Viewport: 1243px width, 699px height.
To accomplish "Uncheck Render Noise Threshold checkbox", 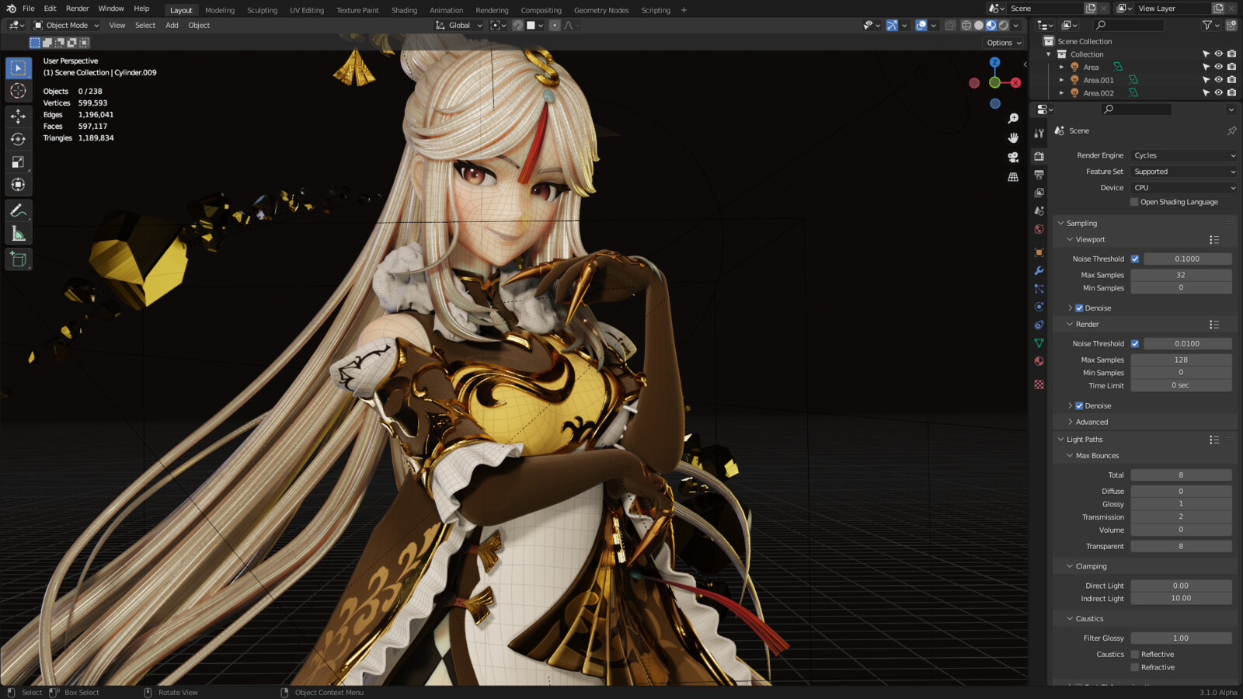I will click(1135, 343).
